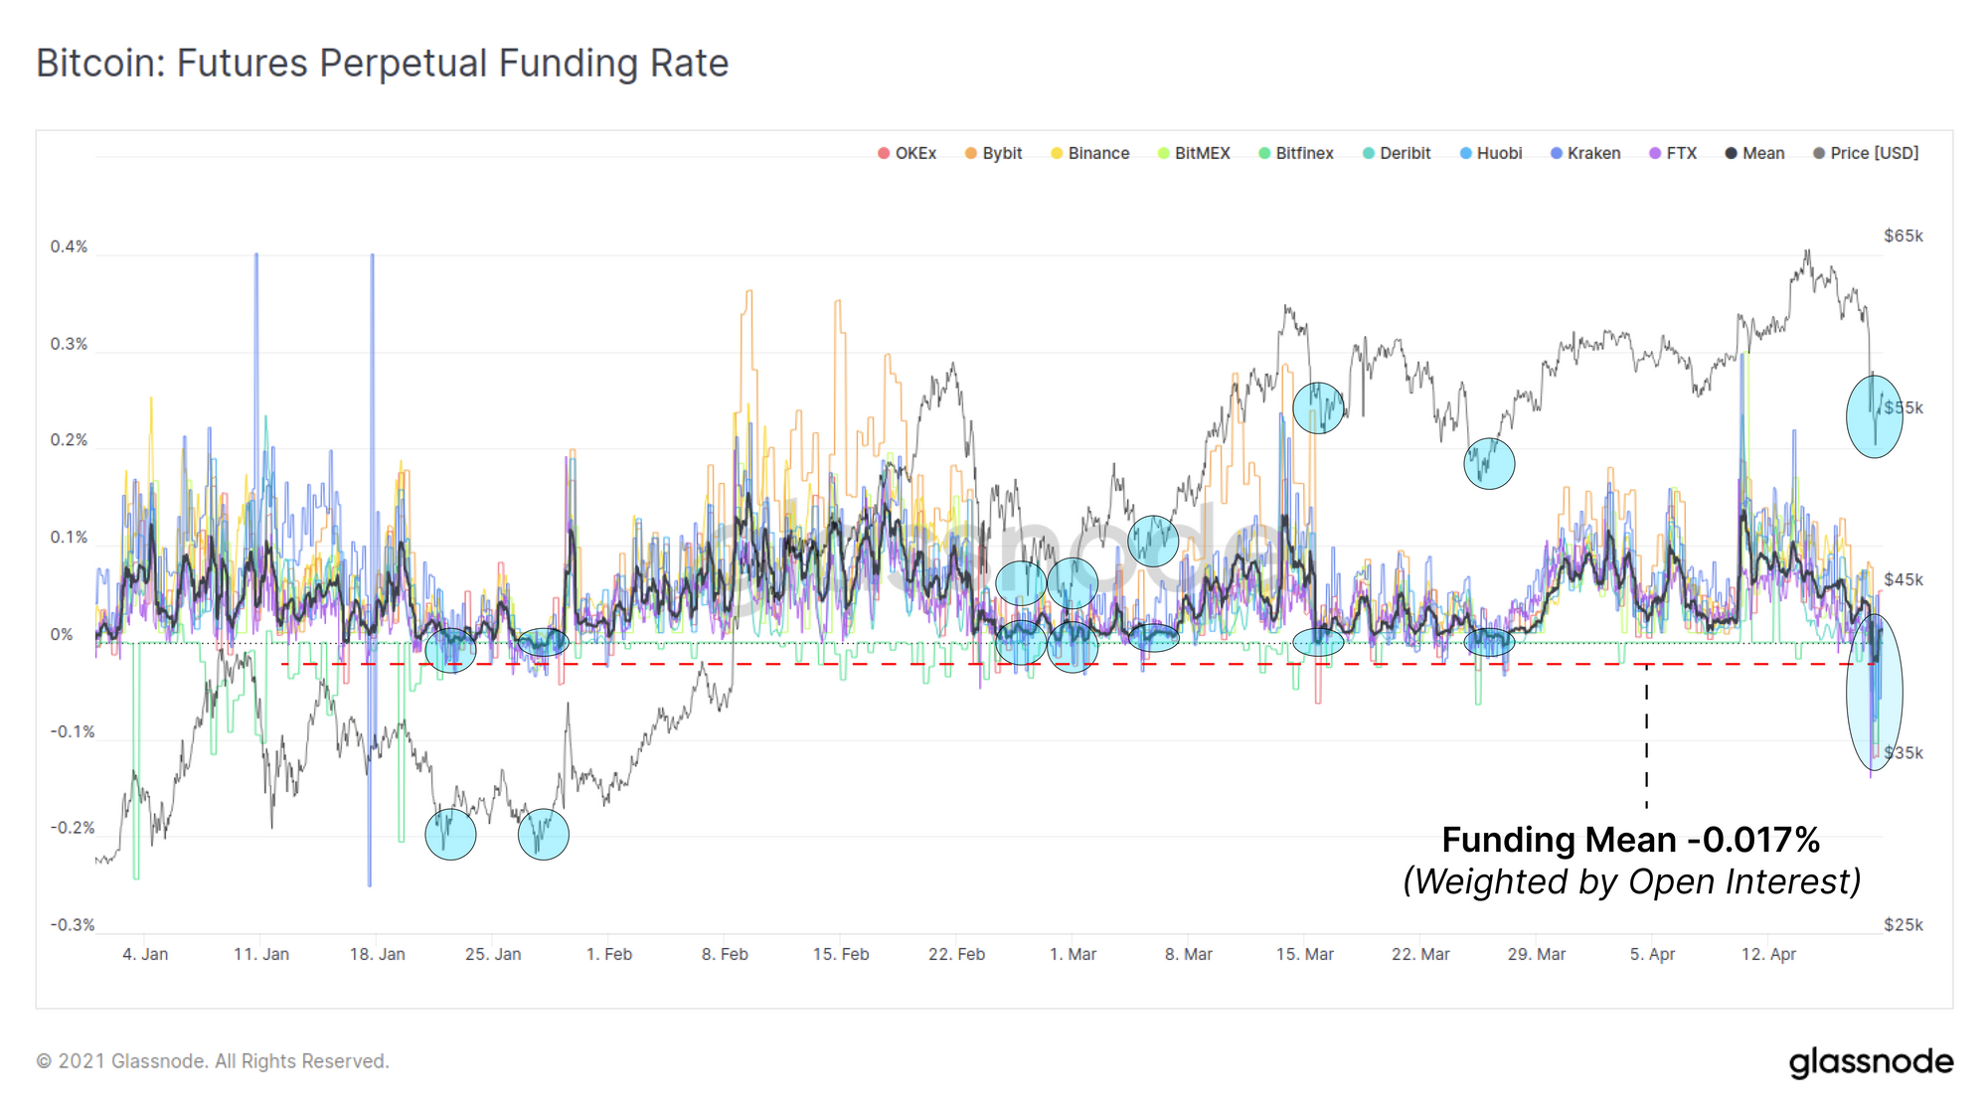Click the $65k price axis label
The height and width of the screenshot is (1115, 1988).
[1903, 236]
